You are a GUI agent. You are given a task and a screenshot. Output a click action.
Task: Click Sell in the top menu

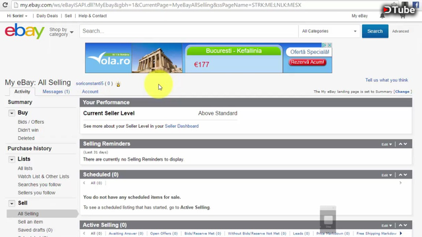(68, 16)
